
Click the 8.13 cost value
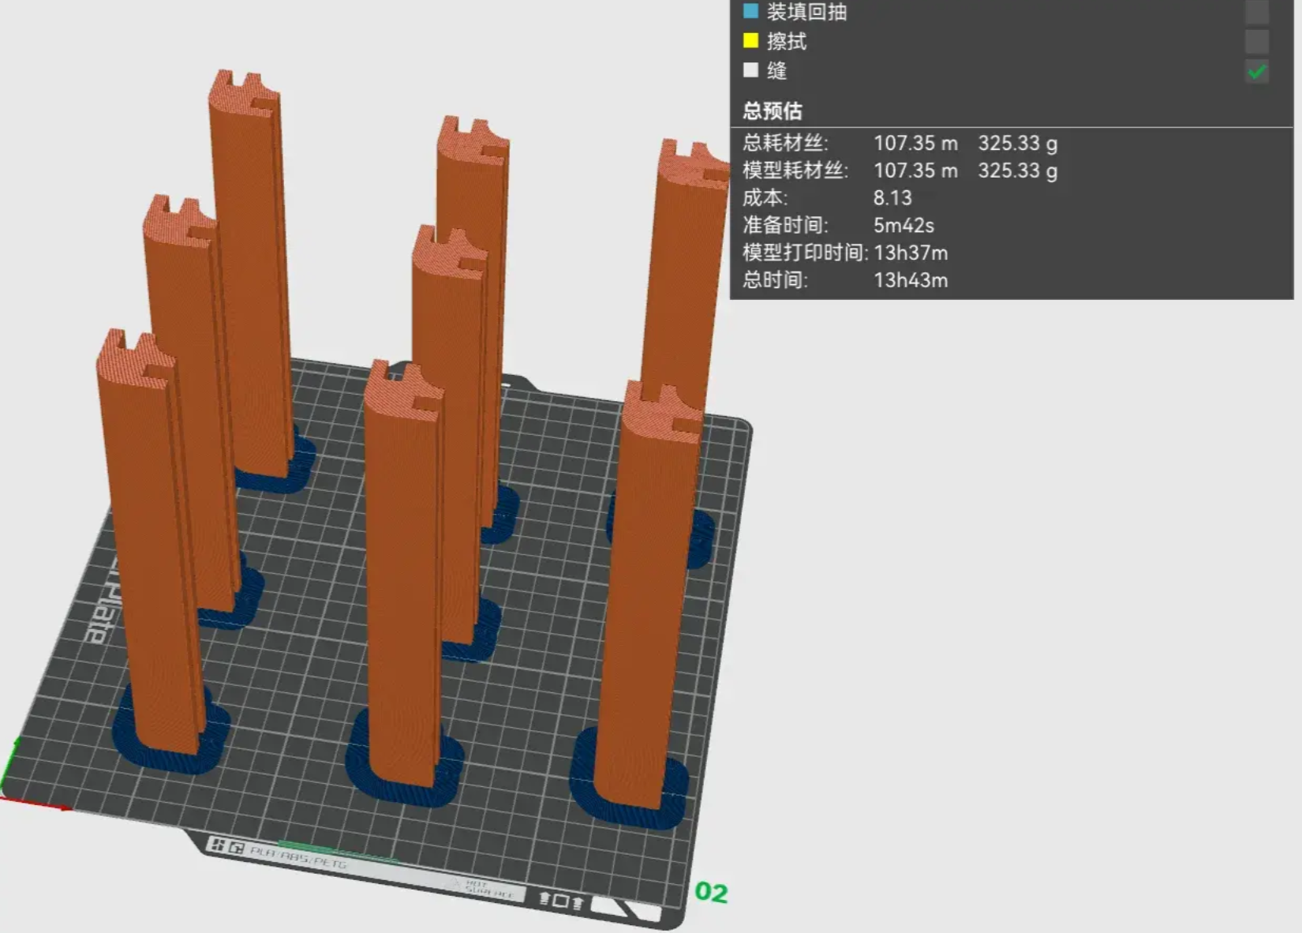(892, 197)
